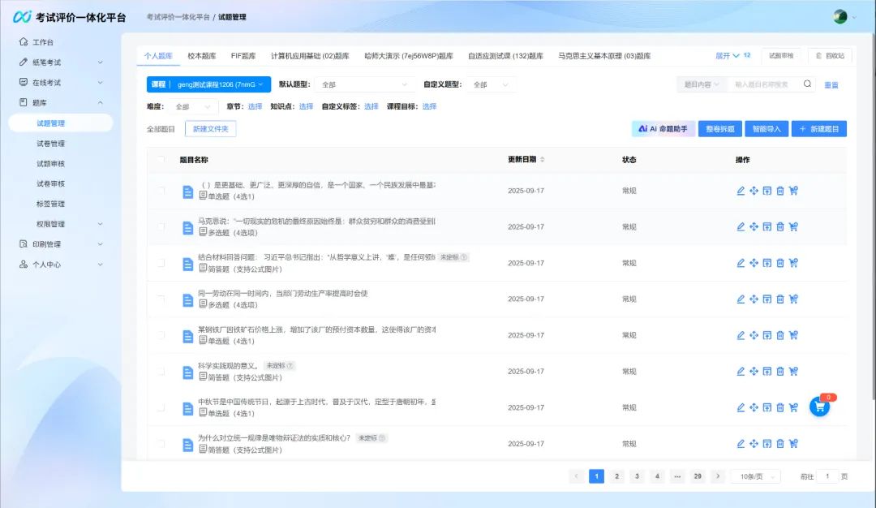Select the checkbox for 结合材料回答问题 row
Screen dimensions: 876x508
click(161, 263)
